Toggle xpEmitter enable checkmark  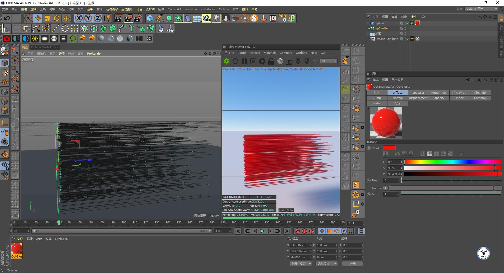407,29
